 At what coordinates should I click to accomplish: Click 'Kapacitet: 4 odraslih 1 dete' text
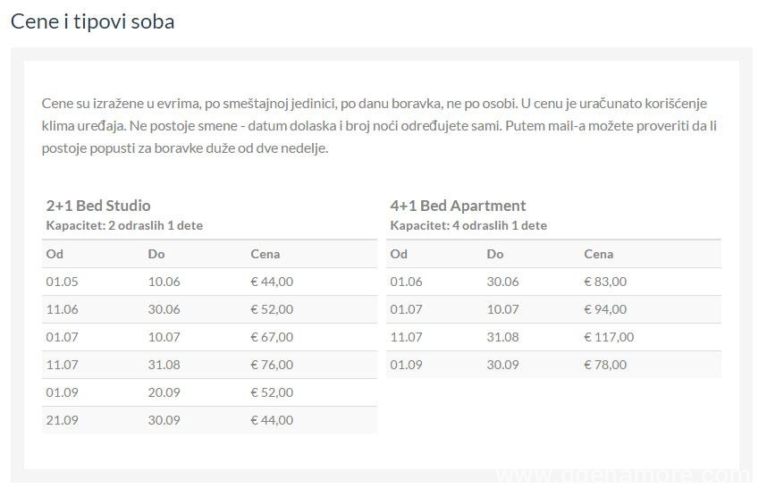tap(468, 225)
